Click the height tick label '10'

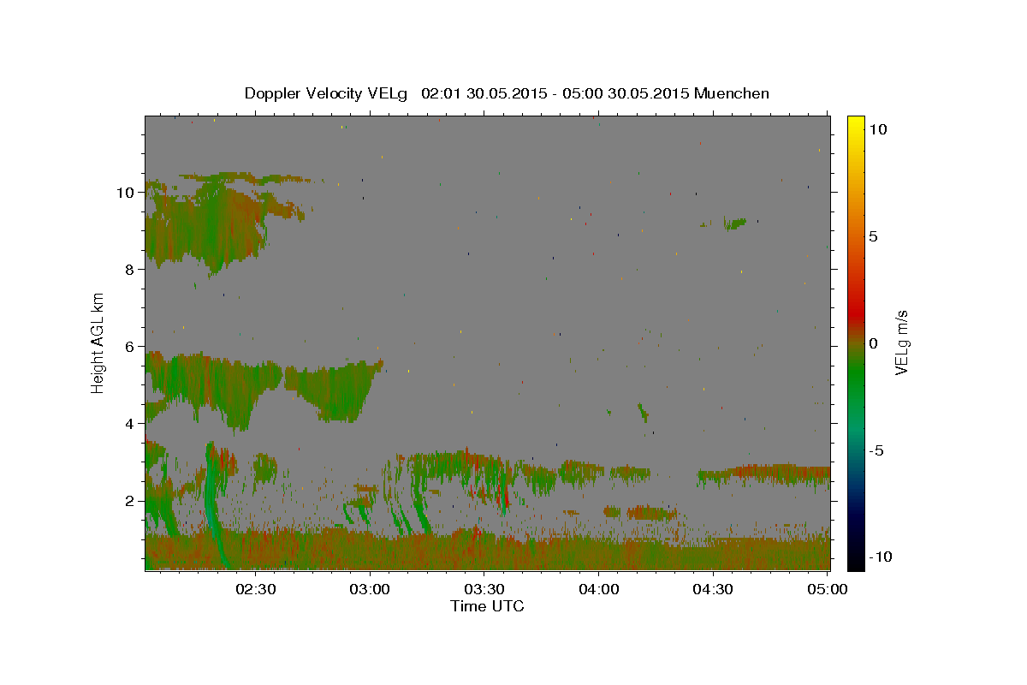[x=126, y=193]
